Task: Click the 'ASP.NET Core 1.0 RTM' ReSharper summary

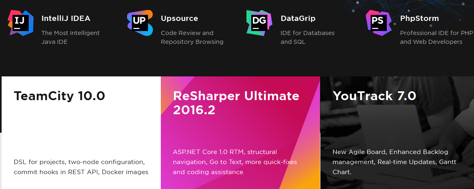Action: click(235, 162)
